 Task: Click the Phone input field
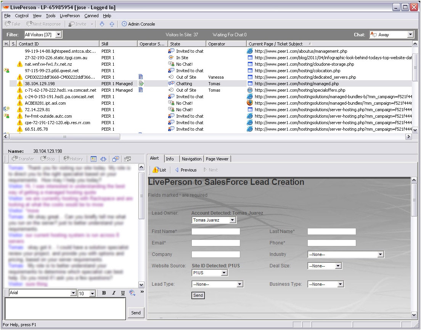pos(332,243)
